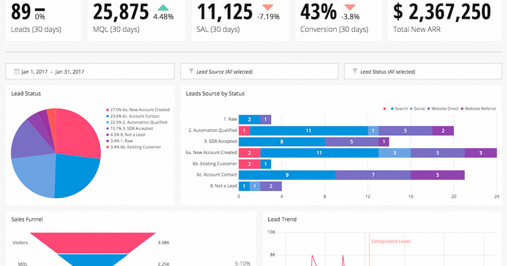Toggle the 3. SDR Accepted pie legend entry
Screen dimensions: 507x266
(129, 128)
